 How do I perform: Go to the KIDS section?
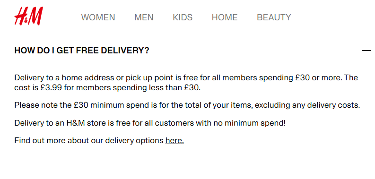point(183,17)
